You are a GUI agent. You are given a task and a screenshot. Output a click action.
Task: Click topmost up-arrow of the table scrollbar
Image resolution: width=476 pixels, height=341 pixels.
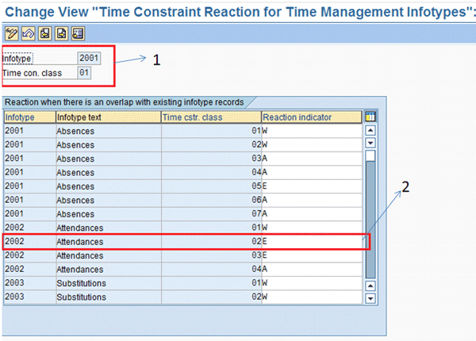tap(370, 131)
